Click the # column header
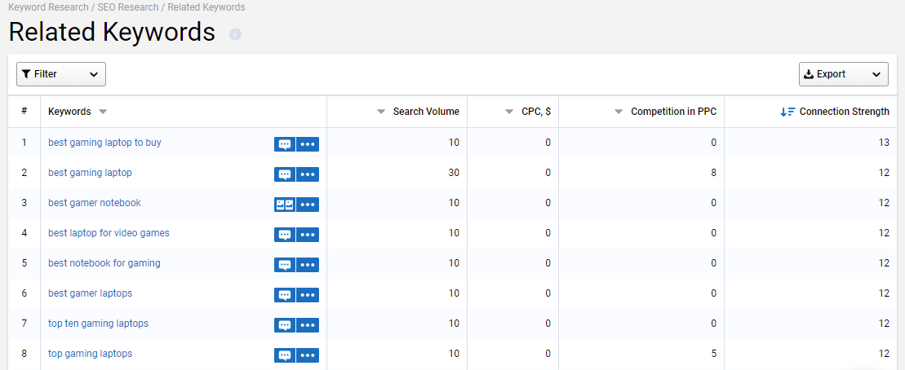The image size is (905, 370). [x=24, y=111]
